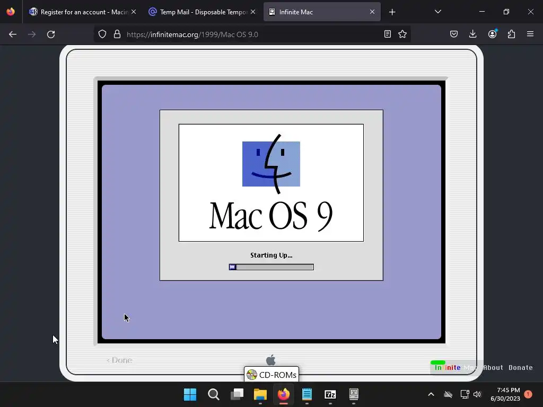Image resolution: width=543 pixels, height=407 pixels.
Task: Click the Apple logo on monitor bezel
Action: (x=271, y=360)
